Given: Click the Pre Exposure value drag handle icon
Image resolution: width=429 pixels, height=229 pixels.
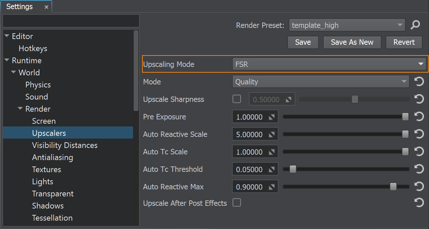Looking at the screenshot, I should [272, 117].
